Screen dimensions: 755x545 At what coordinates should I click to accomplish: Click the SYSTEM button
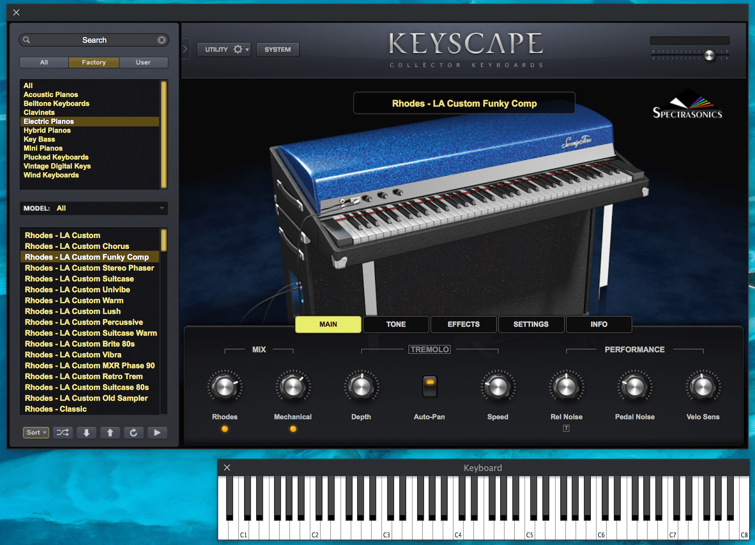pos(277,50)
